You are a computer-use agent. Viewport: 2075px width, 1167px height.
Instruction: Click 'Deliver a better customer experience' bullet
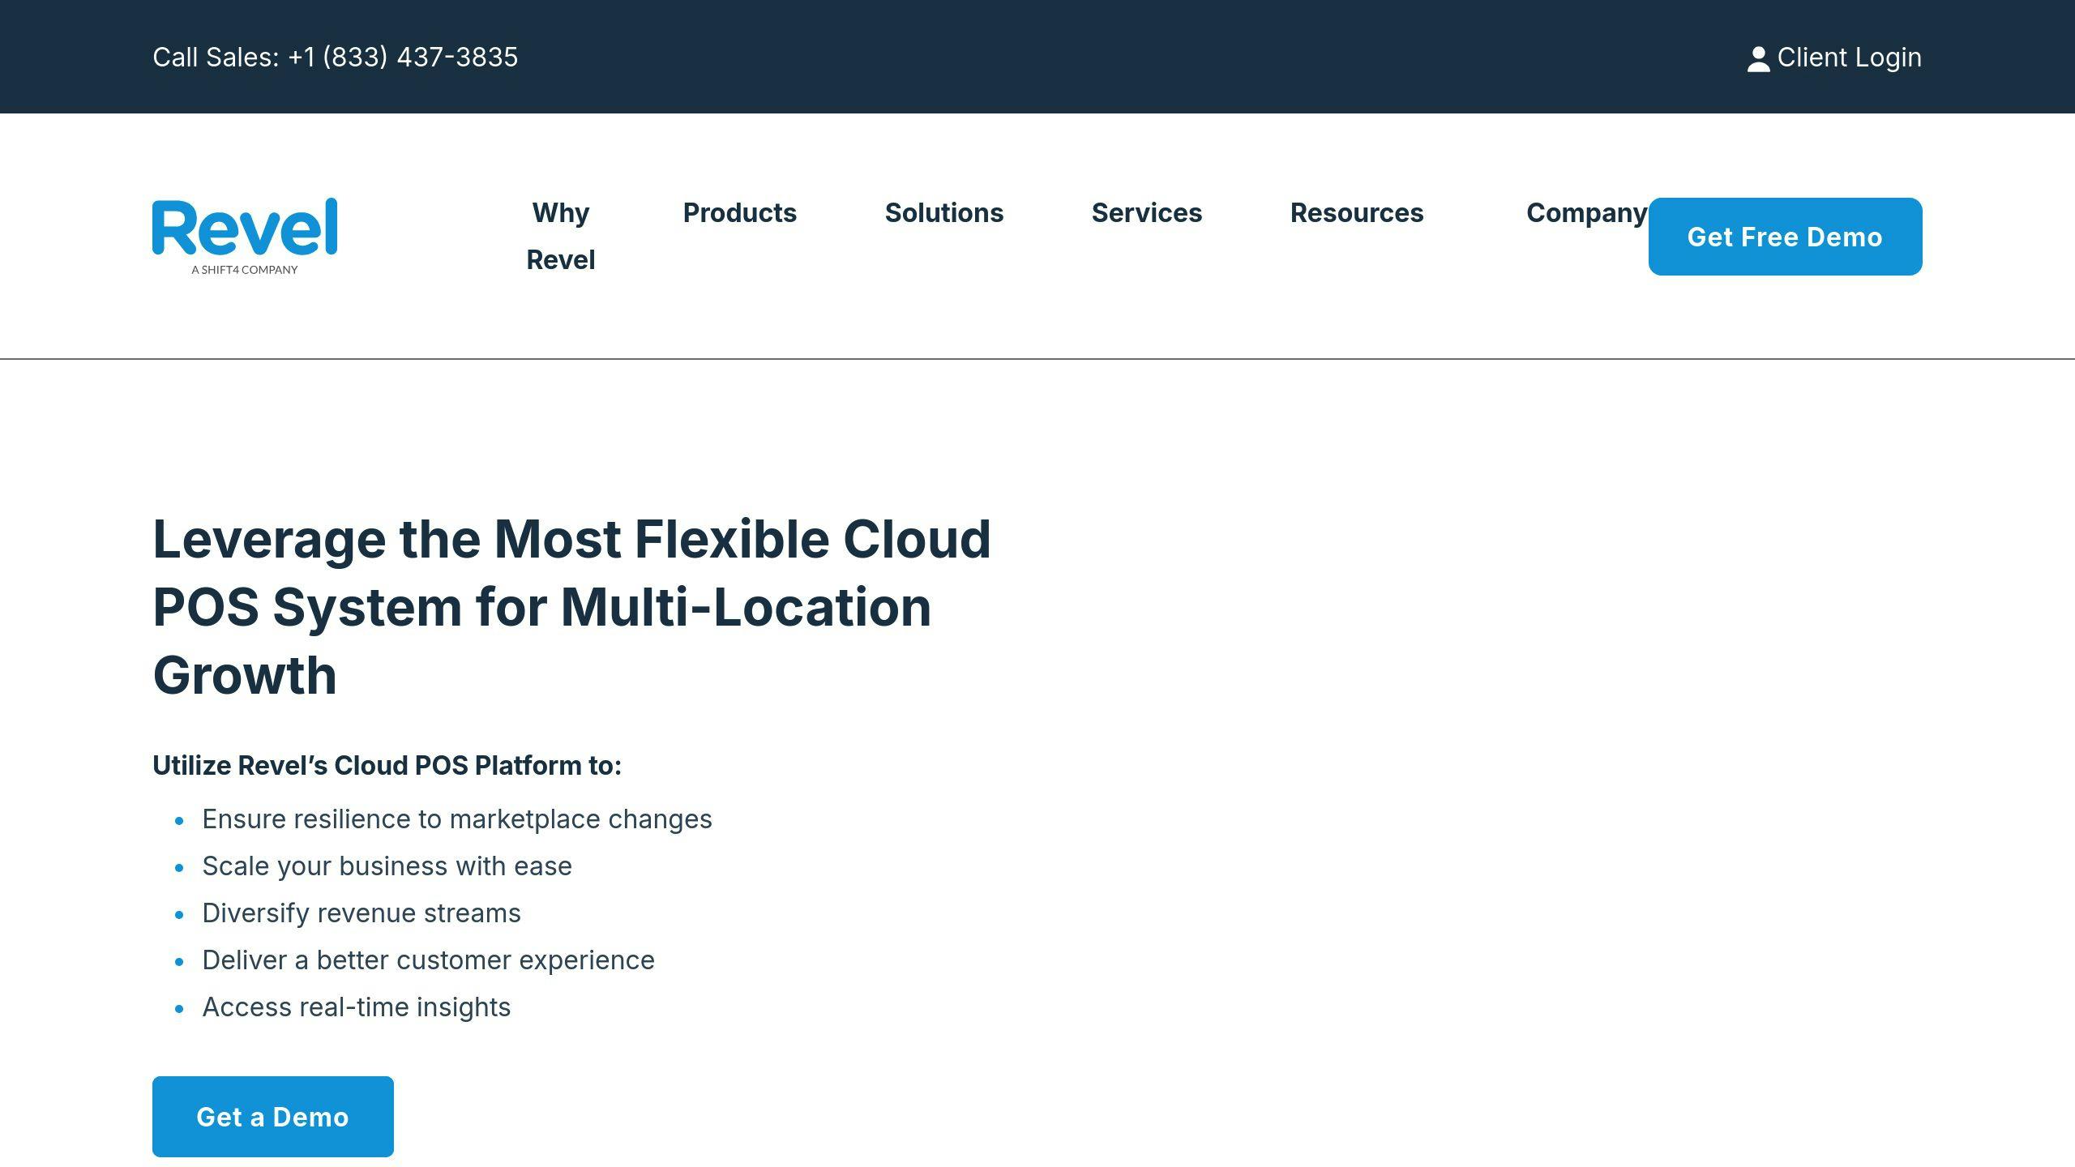tap(428, 960)
